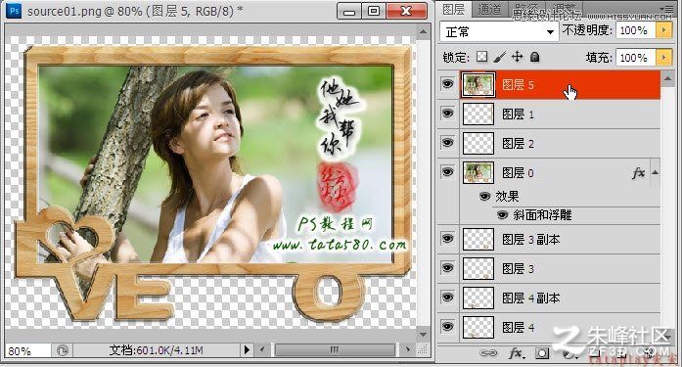Click the link layers chain icon
This screenshot has width=682, height=367.
488,353
